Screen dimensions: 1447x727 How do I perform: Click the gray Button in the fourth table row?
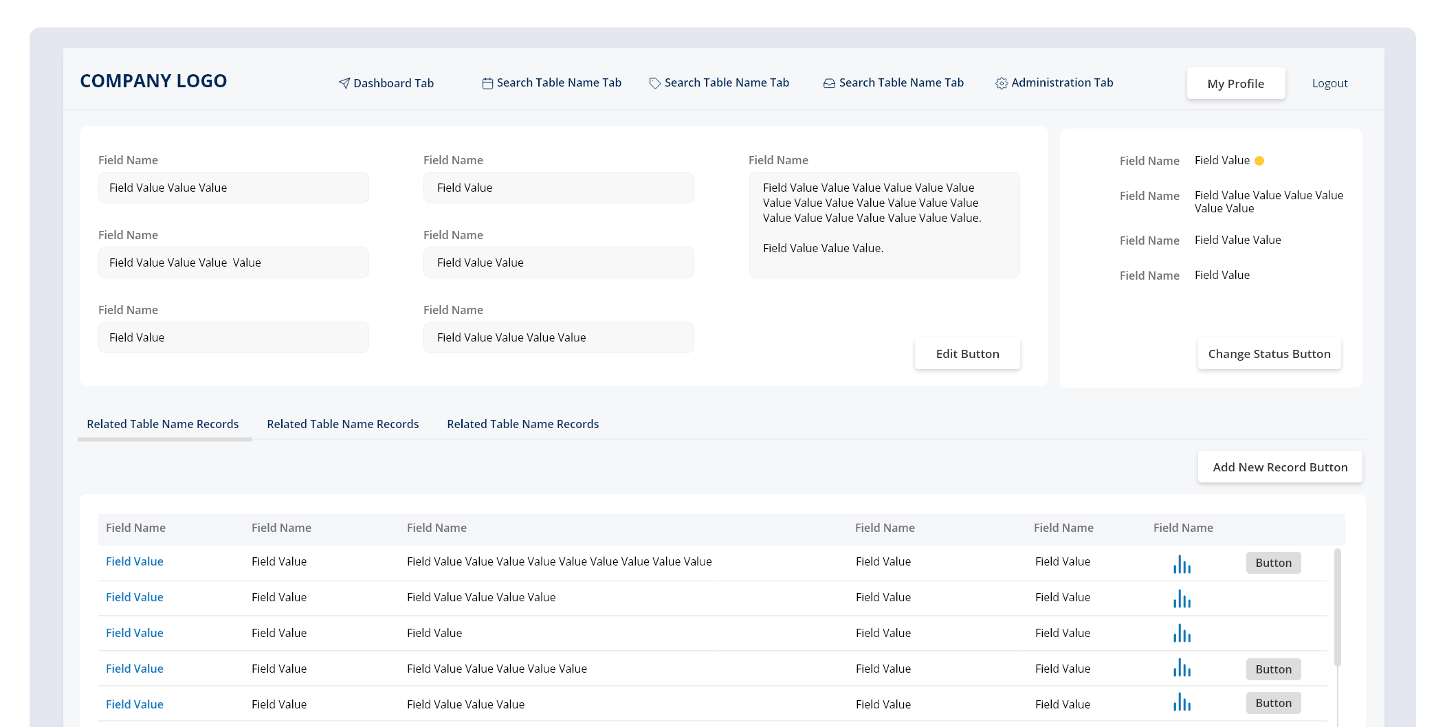coord(1274,669)
